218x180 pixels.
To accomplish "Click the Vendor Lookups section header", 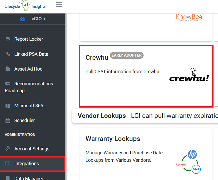I will click(145, 116).
